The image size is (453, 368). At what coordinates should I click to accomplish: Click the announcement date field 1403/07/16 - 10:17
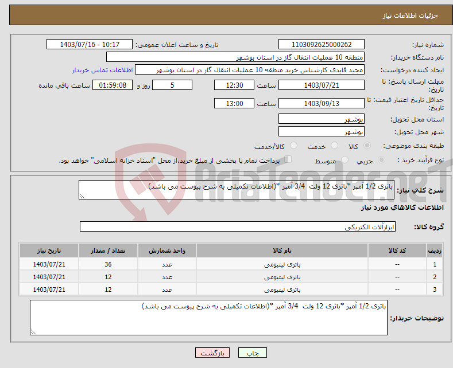click(x=90, y=44)
